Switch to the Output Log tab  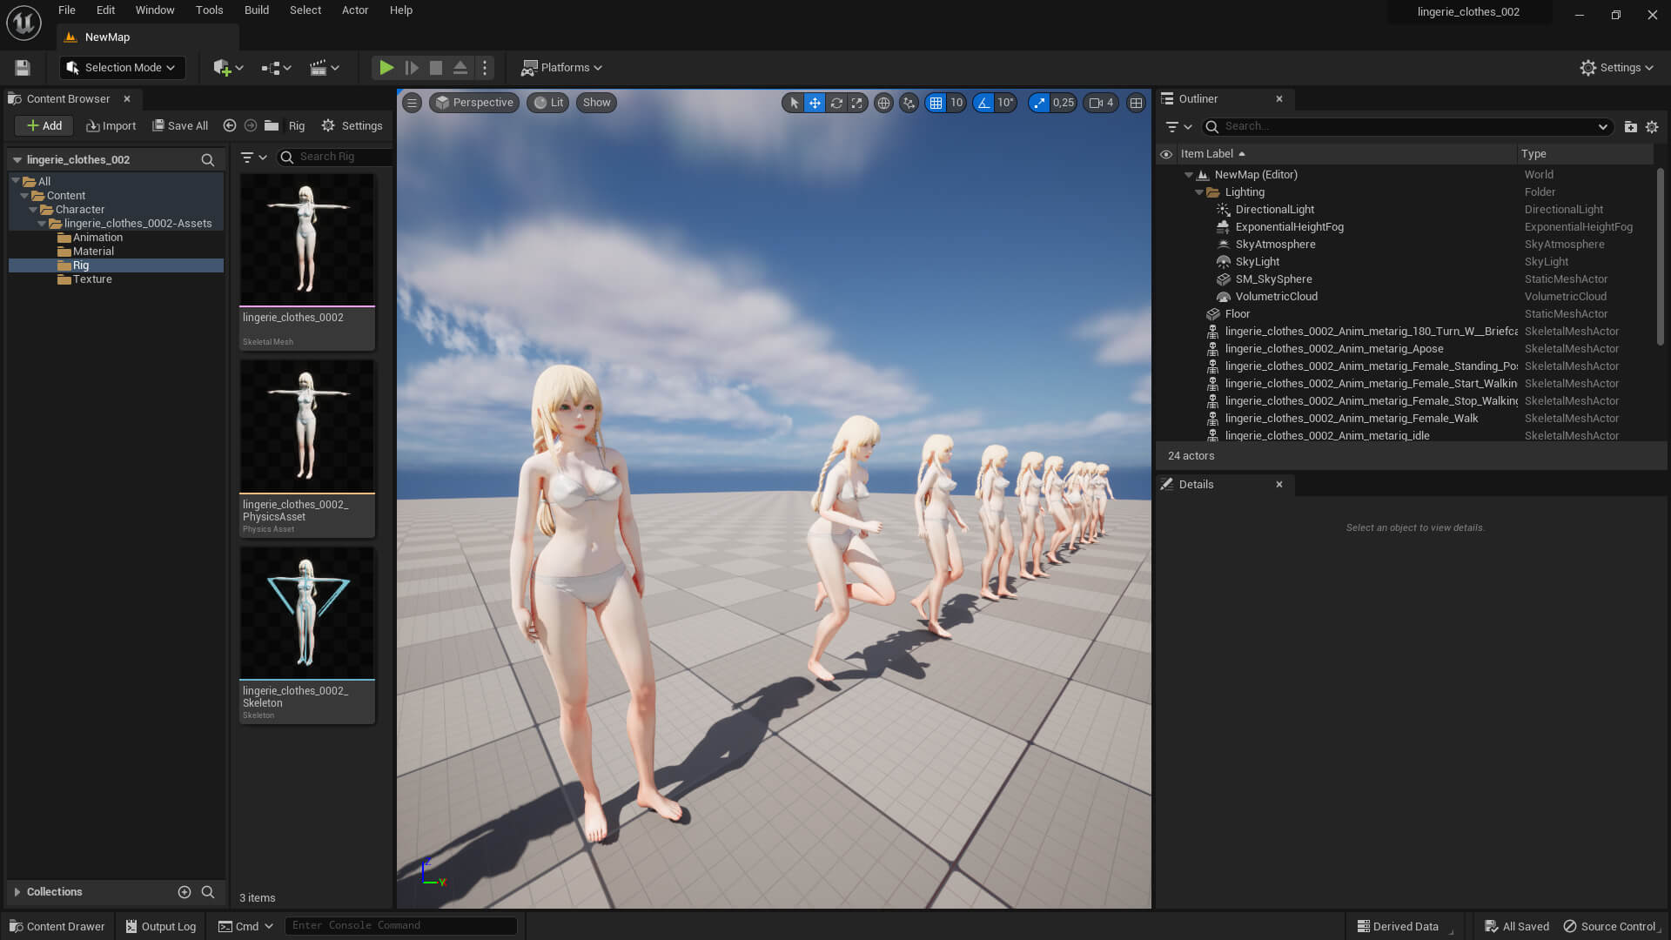[x=160, y=926]
